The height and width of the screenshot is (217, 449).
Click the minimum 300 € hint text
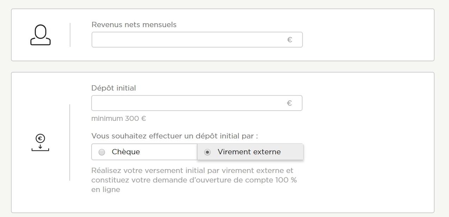coord(119,118)
